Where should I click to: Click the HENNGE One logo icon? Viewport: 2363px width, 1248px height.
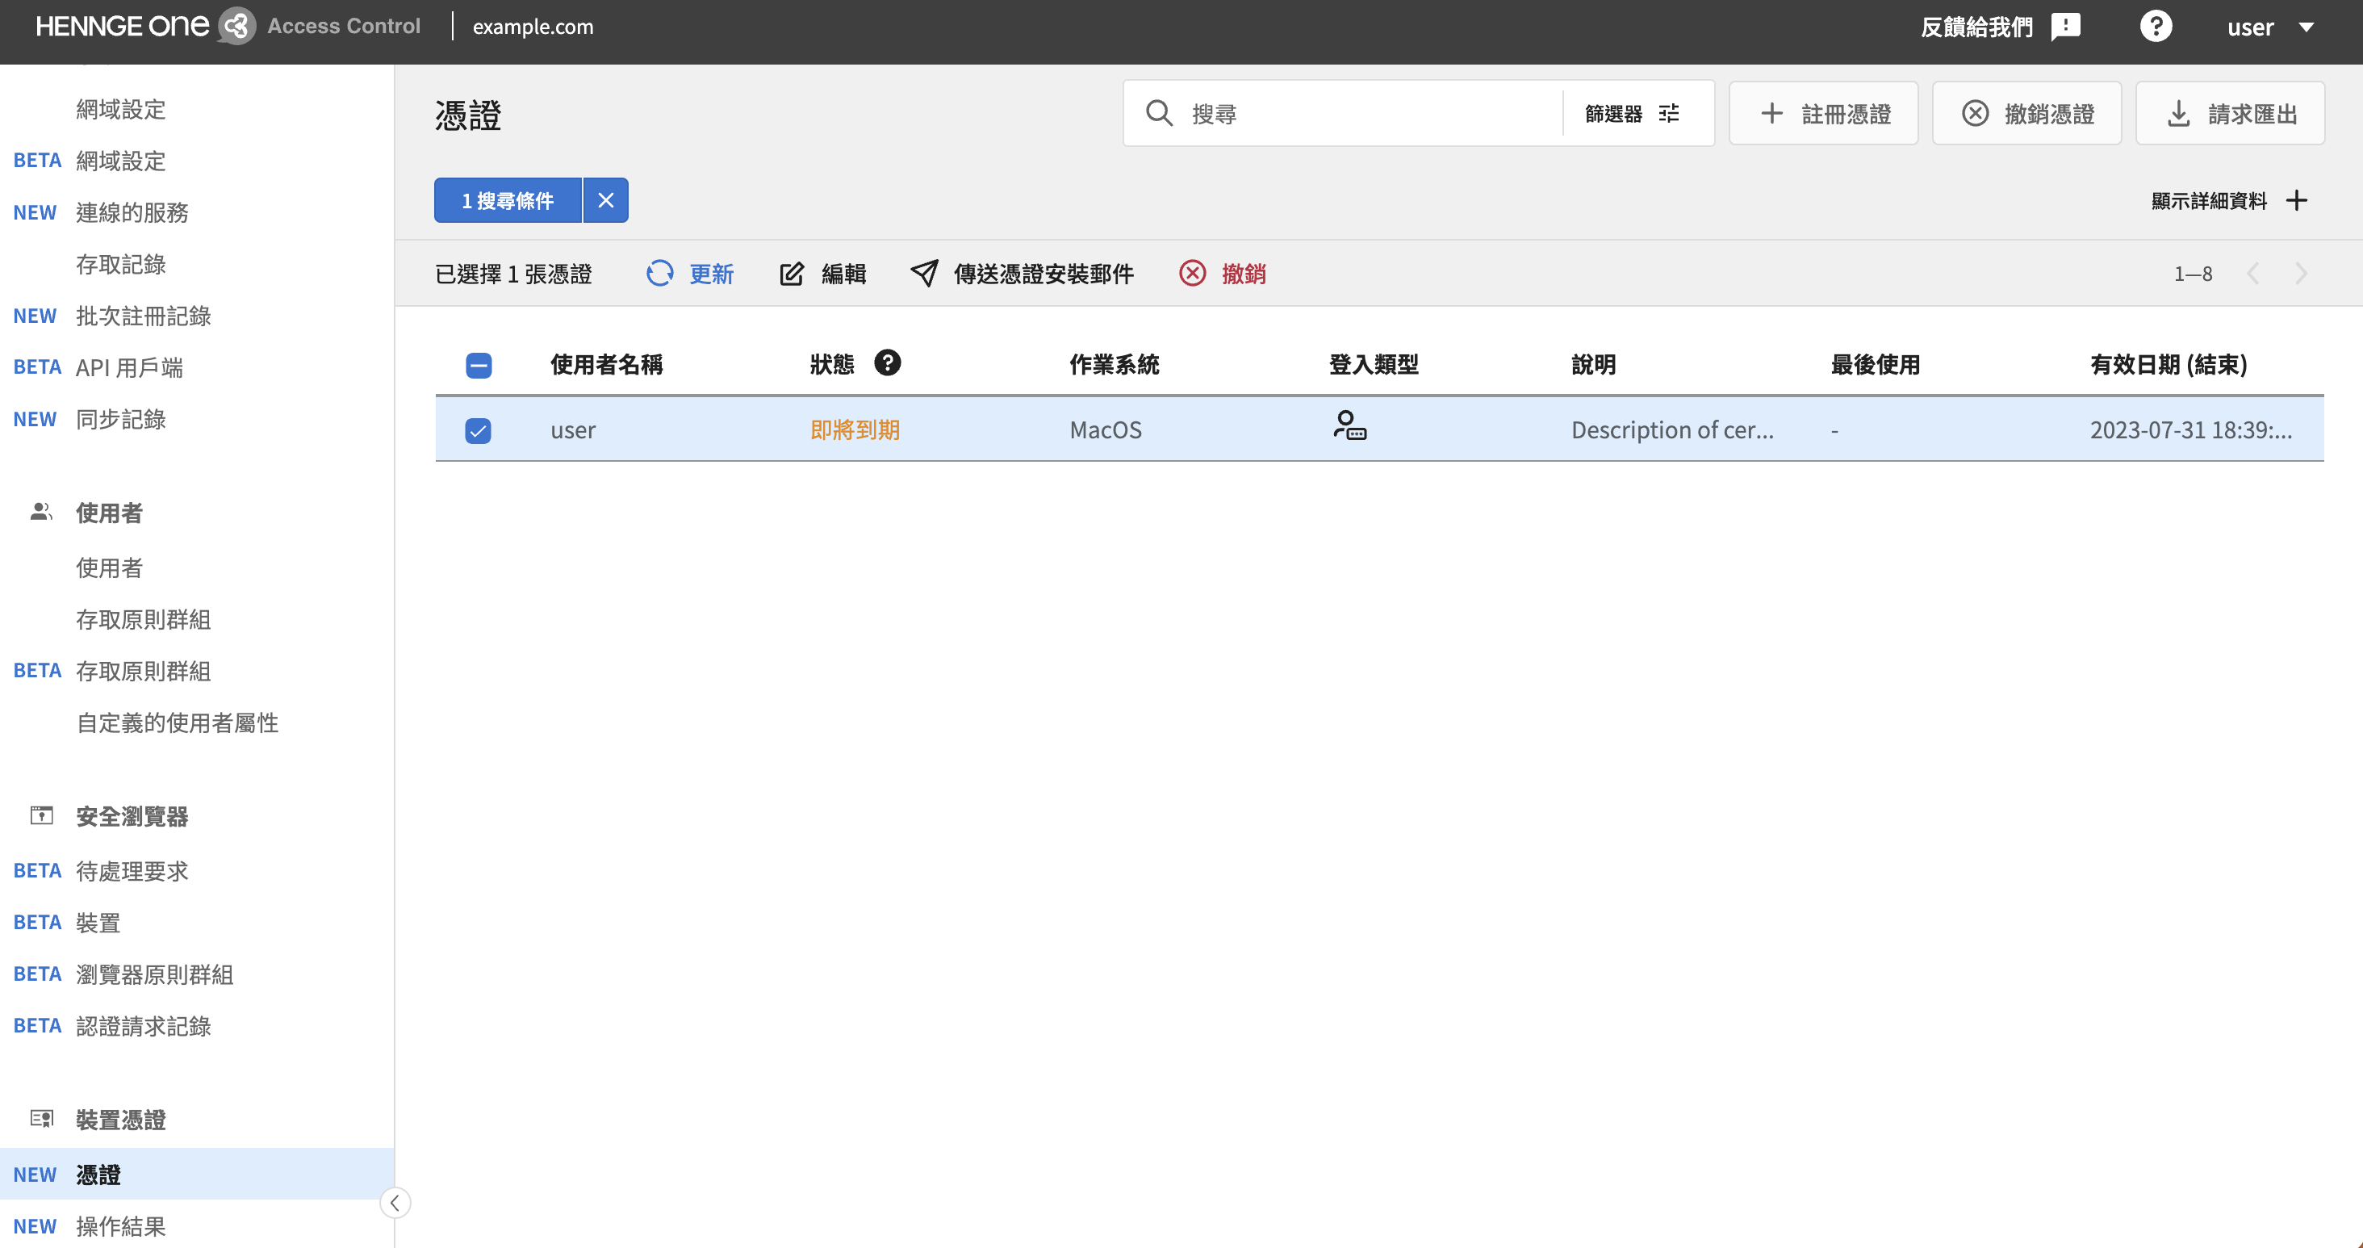[x=236, y=26]
